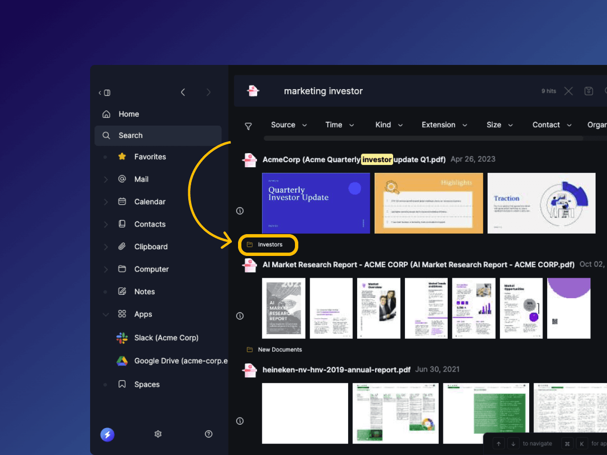
Task: Expand the Clipboard section chevron
Action: pos(106,247)
